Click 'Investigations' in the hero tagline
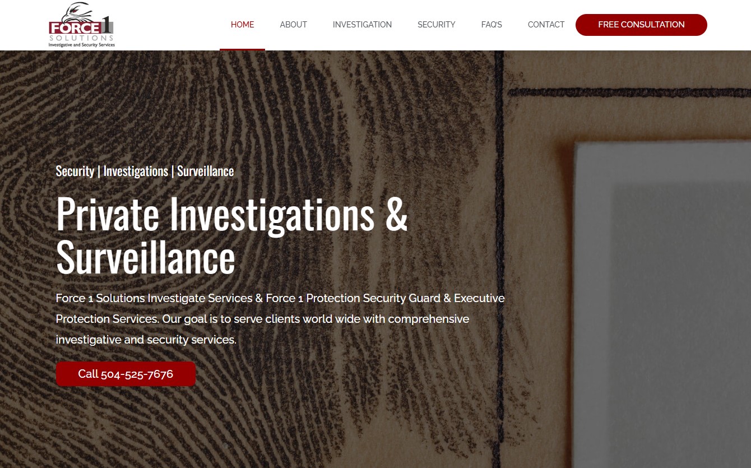 (x=136, y=171)
